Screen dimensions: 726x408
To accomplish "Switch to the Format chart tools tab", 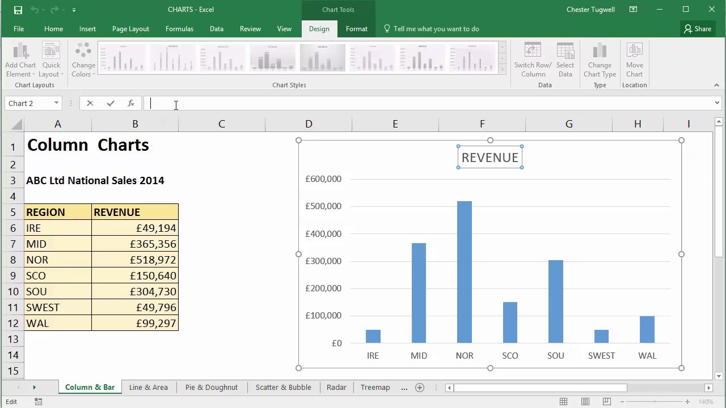I will [x=356, y=29].
